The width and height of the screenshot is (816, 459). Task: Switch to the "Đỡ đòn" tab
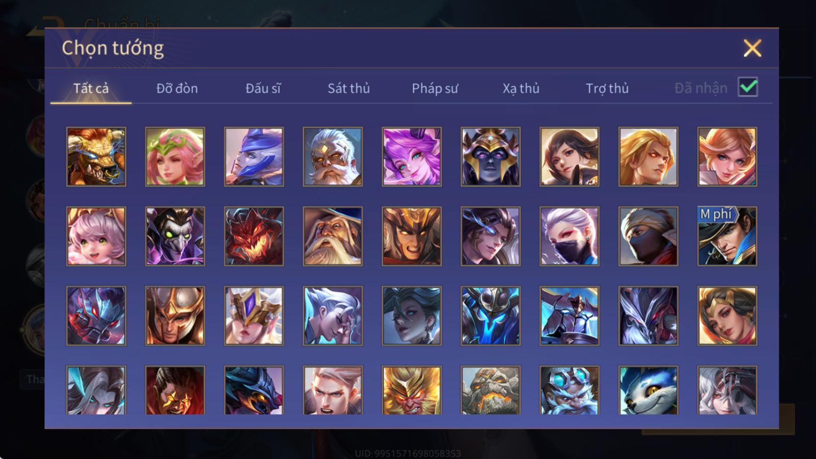[177, 88]
